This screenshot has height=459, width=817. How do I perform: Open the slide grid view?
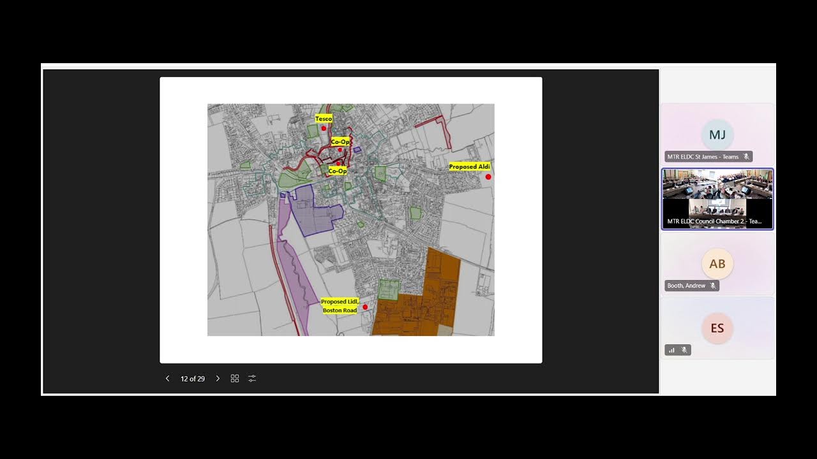[235, 379]
